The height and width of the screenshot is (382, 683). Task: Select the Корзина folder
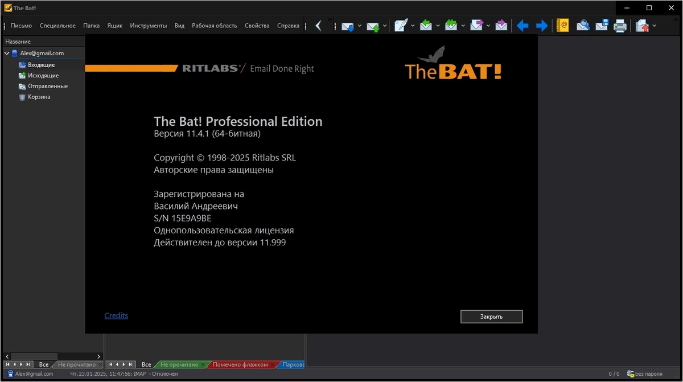click(x=39, y=97)
